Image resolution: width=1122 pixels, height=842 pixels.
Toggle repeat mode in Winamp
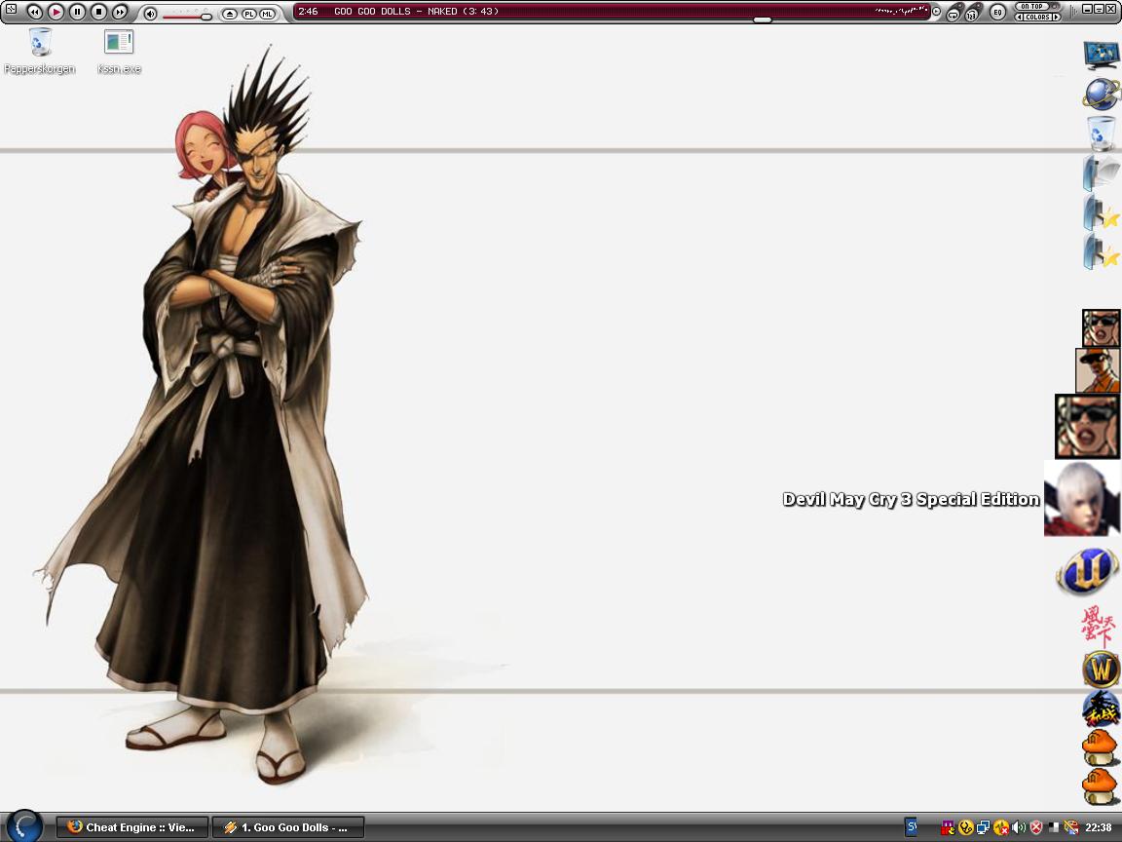pyautogui.click(x=953, y=15)
